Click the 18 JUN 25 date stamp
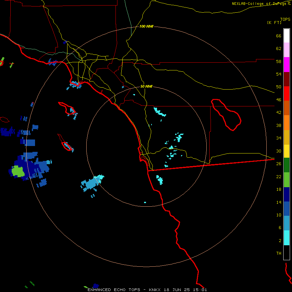Screen dimensions: 292x292 [x=177, y=290]
